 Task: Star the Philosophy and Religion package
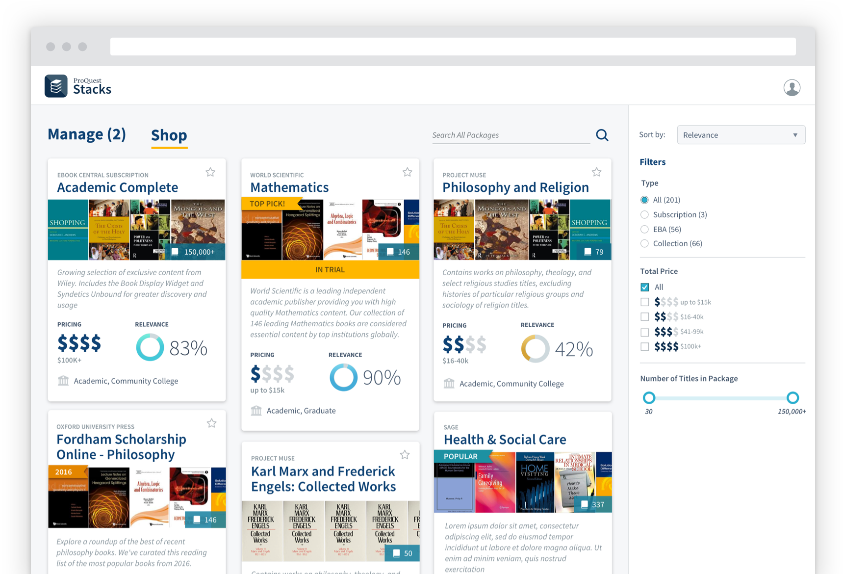click(596, 172)
